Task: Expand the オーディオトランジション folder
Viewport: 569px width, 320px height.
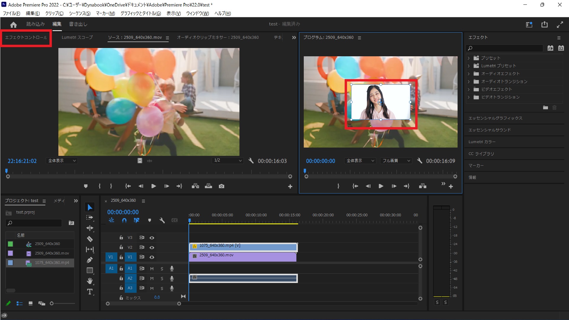Action: tap(469, 81)
